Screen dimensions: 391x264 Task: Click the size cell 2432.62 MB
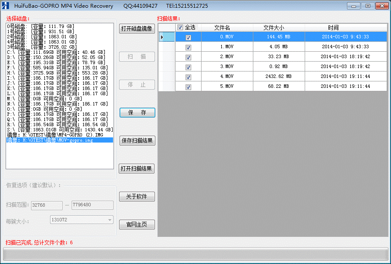(x=279, y=76)
